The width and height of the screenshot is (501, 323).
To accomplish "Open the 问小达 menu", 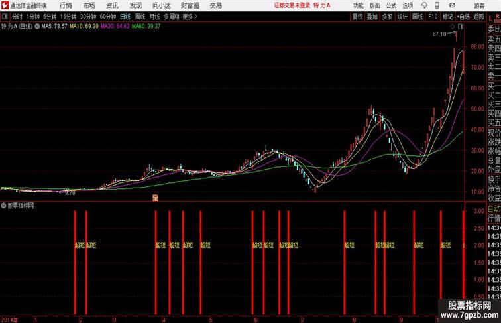I will [162, 5].
